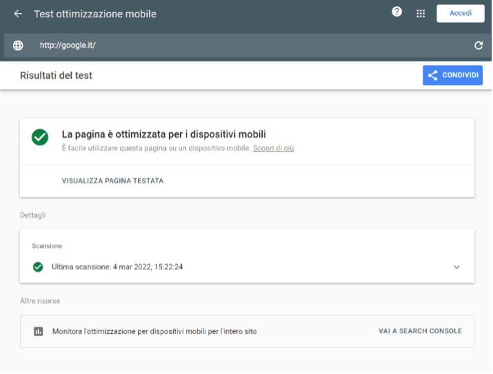Click the Monitora l'ottimizzazione resource row
The height and width of the screenshot is (374, 493).
[247, 331]
